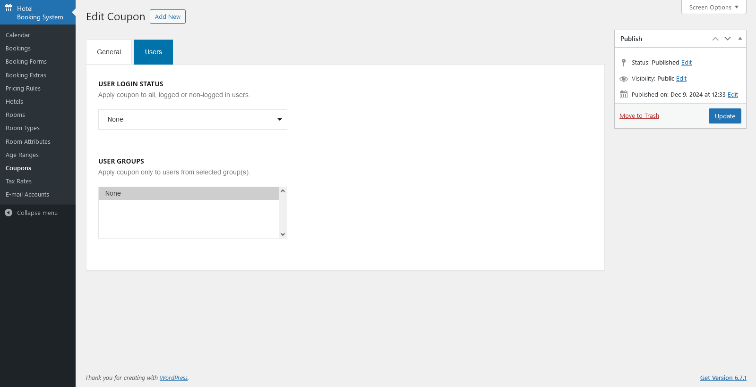756x387 pixels.
Task: Click the visibility eye icon in Publish
Action: (624, 79)
